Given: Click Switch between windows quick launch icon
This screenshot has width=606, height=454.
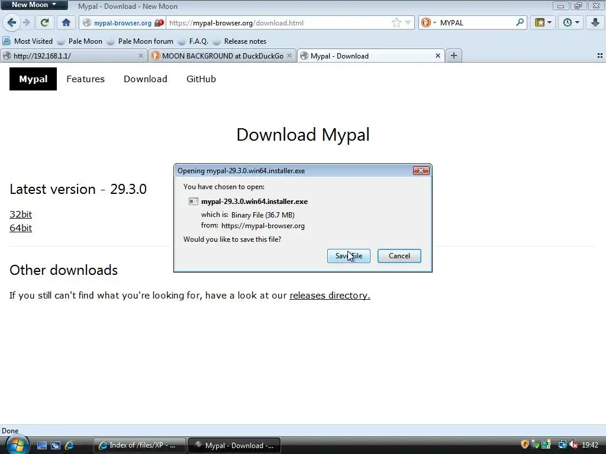Looking at the screenshot, I should click(x=56, y=446).
